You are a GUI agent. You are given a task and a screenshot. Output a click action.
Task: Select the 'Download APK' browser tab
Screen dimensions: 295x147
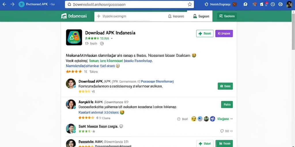[37, 4]
